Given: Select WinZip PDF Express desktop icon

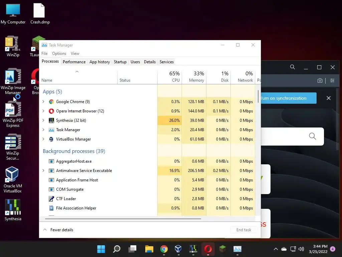Looking at the screenshot, I should pos(13,114).
